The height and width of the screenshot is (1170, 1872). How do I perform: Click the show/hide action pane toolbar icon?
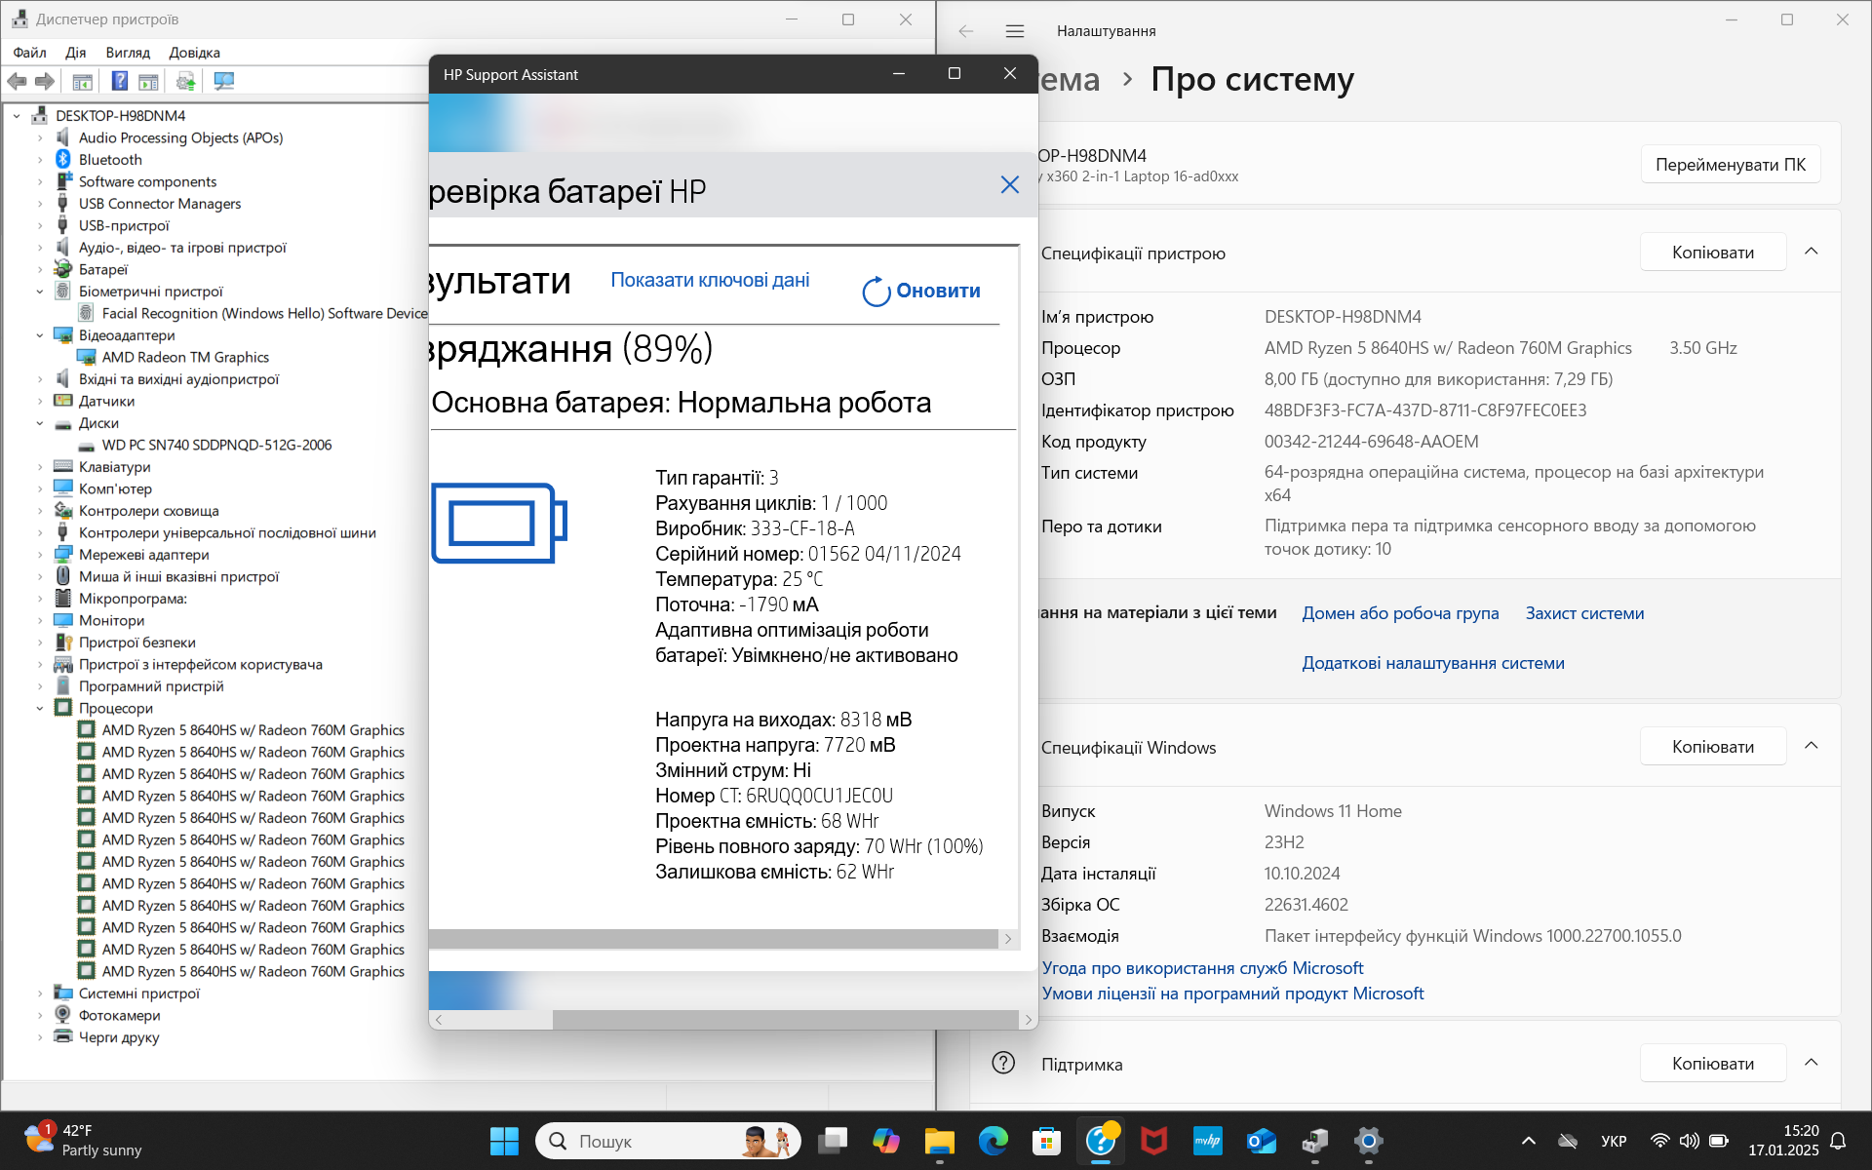pos(148,81)
